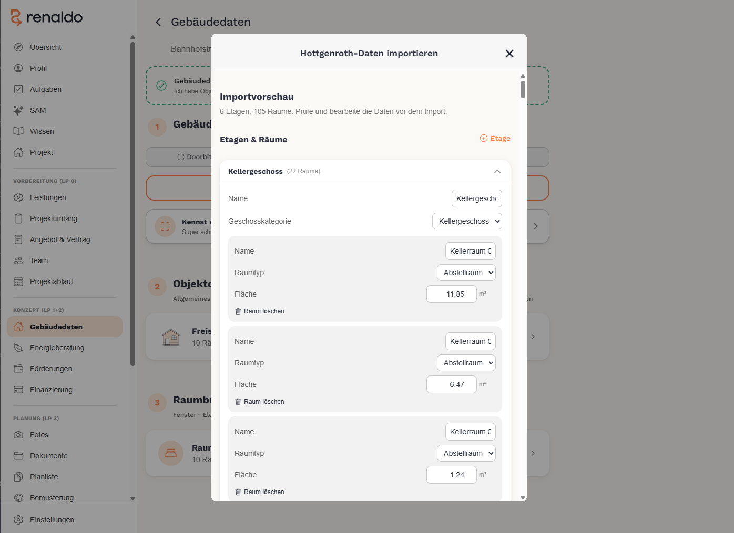Click the Fotos camera icon

(x=18, y=435)
